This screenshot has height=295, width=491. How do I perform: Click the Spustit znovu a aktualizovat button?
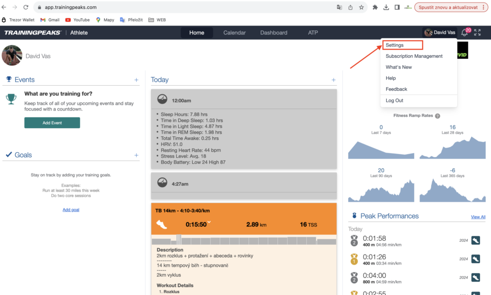coord(451,7)
